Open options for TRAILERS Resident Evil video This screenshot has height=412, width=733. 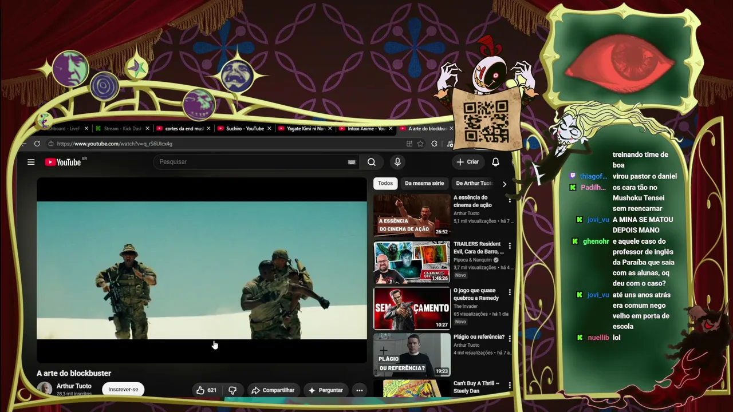point(510,246)
